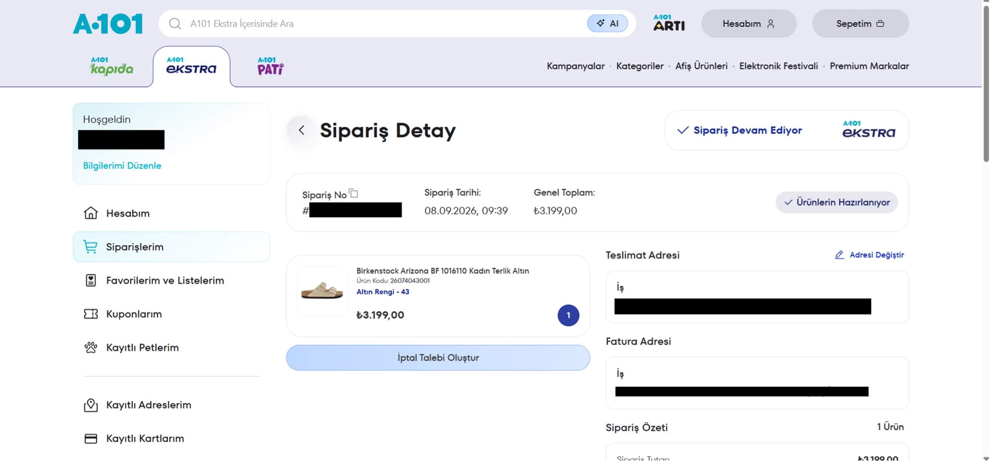Open the Hesabım account button

point(748,24)
